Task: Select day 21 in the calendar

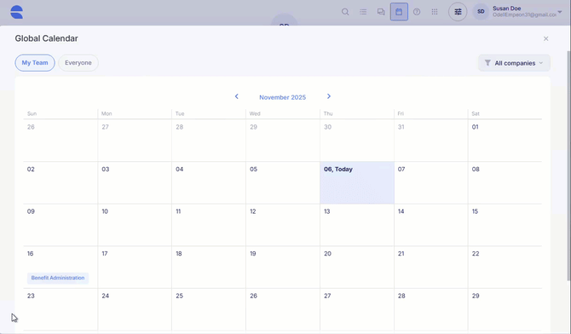Action: tap(430, 267)
